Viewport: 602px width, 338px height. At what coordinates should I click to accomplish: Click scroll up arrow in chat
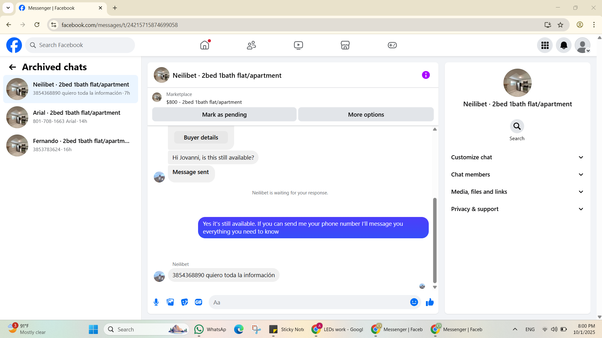tap(435, 129)
